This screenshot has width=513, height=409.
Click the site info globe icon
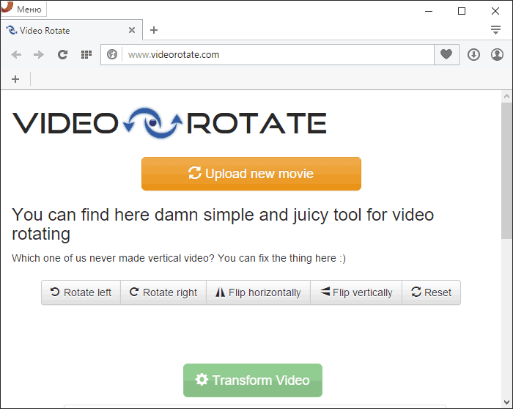[x=112, y=55]
